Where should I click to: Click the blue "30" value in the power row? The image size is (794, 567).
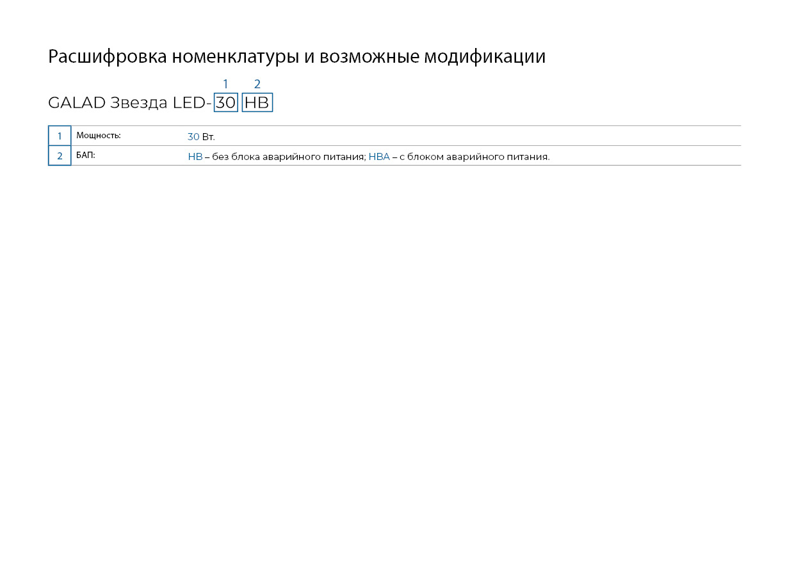coord(193,137)
